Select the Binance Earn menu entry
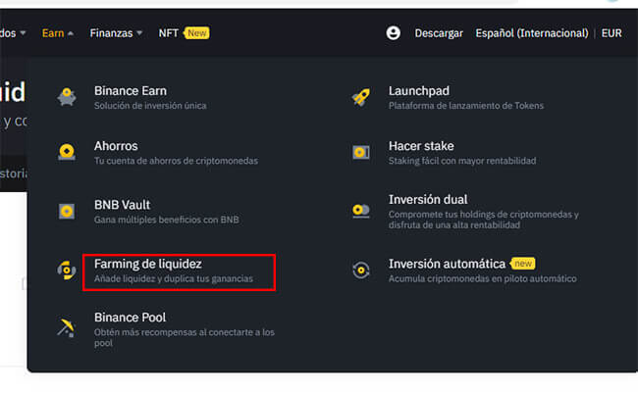Image resolution: width=638 pixels, height=395 pixels. pos(150,98)
